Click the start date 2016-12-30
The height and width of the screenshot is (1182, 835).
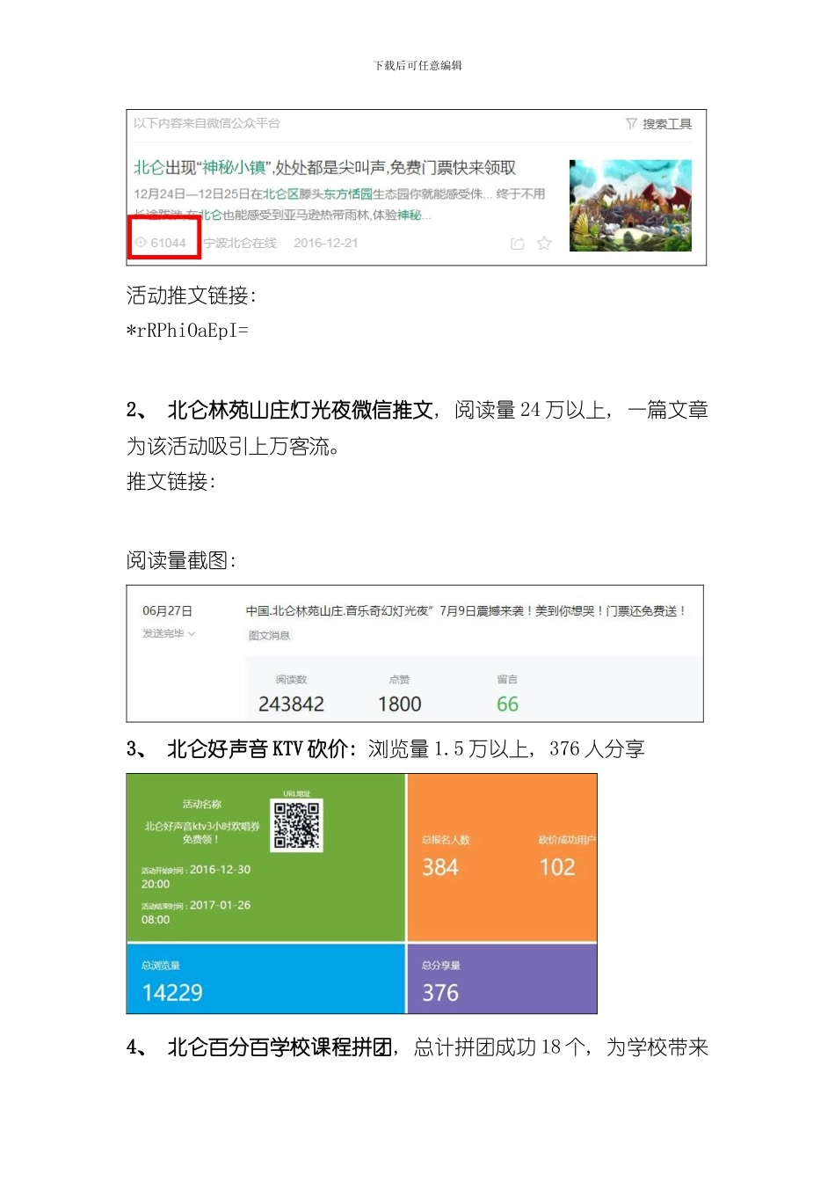(220, 870)
